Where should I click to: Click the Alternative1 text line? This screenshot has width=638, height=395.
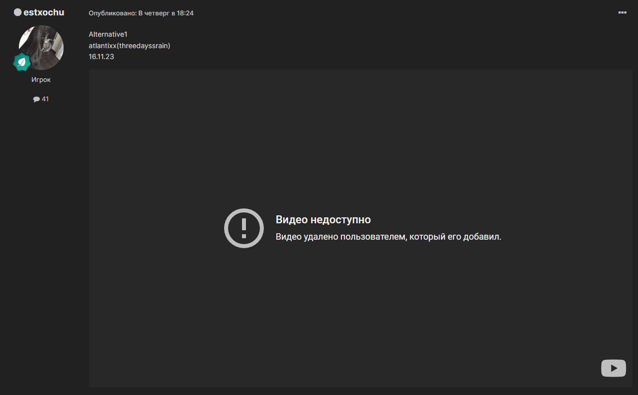tap(108, 34)
